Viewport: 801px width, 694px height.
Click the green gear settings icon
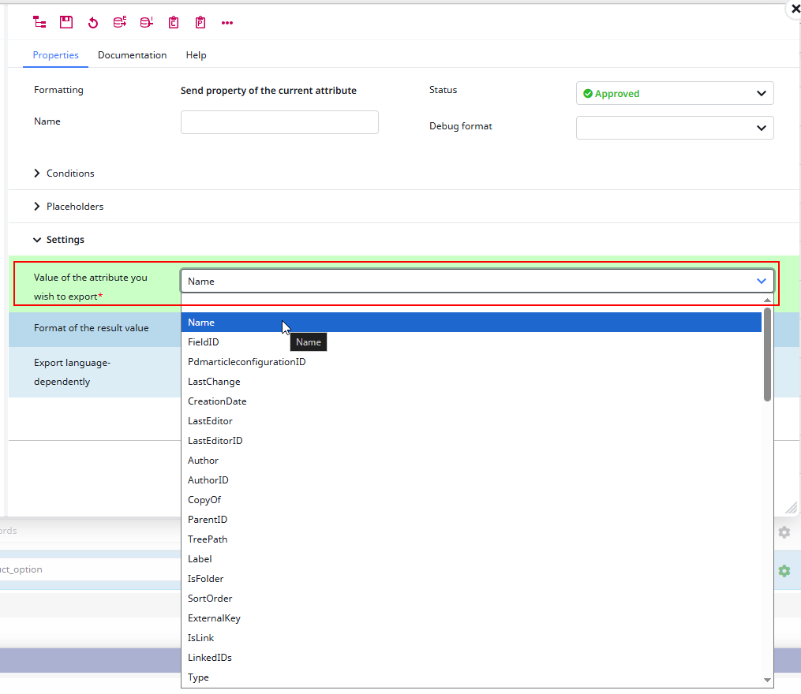[x=784, y=570]
